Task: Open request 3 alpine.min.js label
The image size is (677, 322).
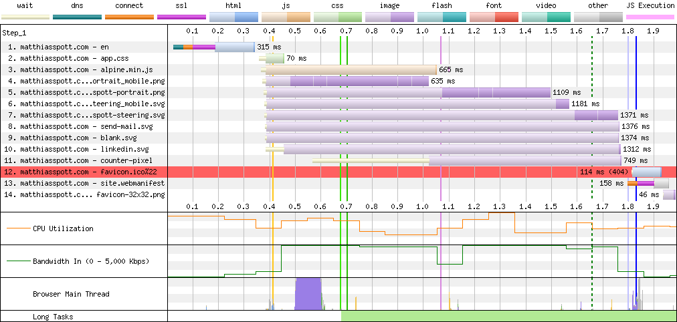Action: pyautogui.click(x=80, y=70)
